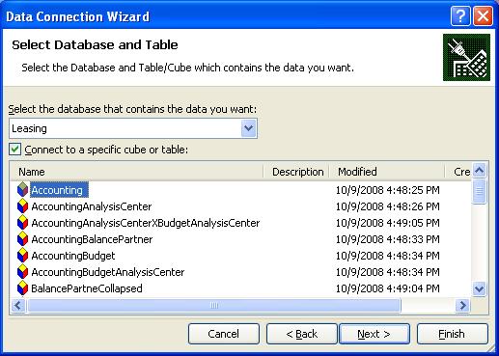Click the Finish button
Viewport: 499px width, 356px height.
pos(452,334)
